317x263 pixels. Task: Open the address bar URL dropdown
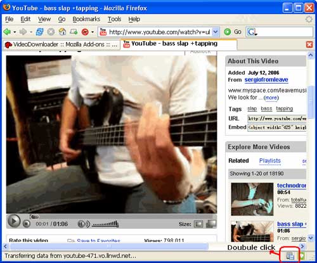coord(216,32)
